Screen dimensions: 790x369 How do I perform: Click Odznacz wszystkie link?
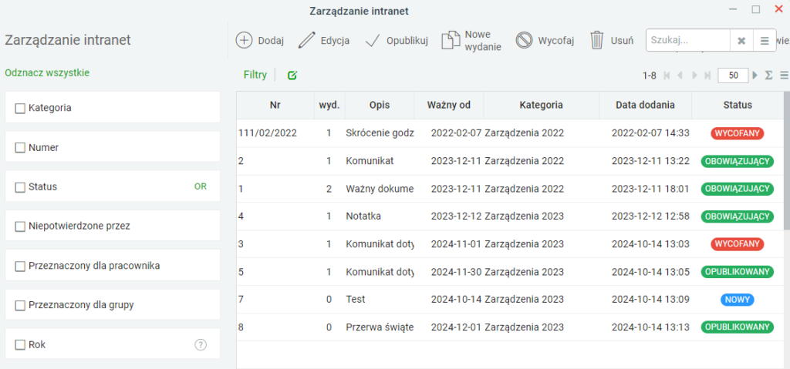pos(47,73)
